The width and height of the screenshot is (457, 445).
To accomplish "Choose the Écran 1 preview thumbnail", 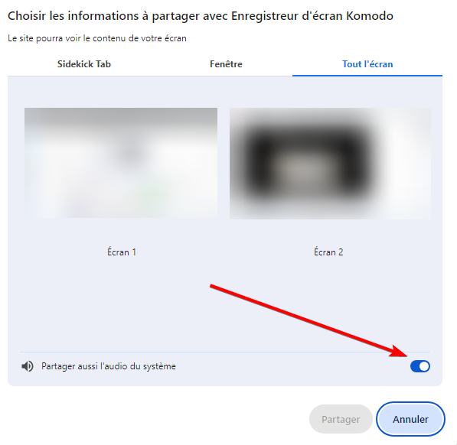I will tap(121, 163).
